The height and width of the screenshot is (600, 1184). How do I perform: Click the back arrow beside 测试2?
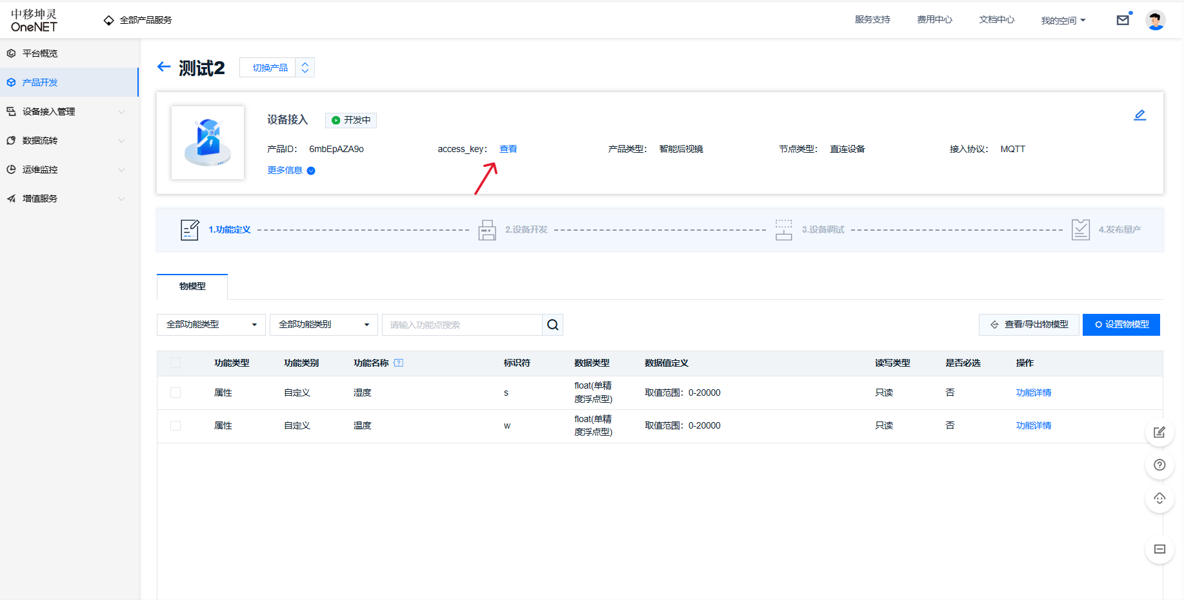(164, 67)
